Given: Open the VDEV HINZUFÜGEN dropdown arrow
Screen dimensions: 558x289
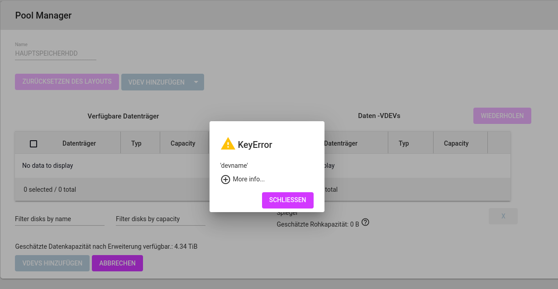Looking at the screenshot, I should (x=196, y=82).
